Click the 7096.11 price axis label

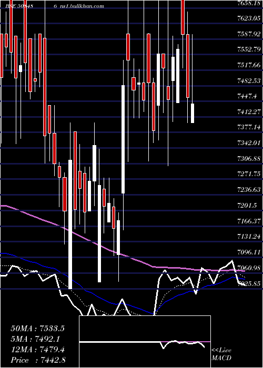pyautogui.click(x=249, y=252)
